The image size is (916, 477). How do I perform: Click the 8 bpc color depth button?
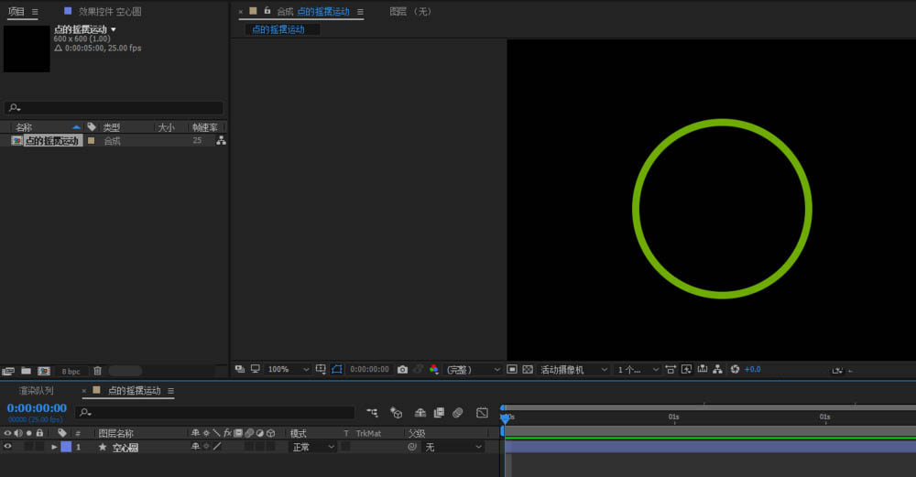tap(71, 372)
